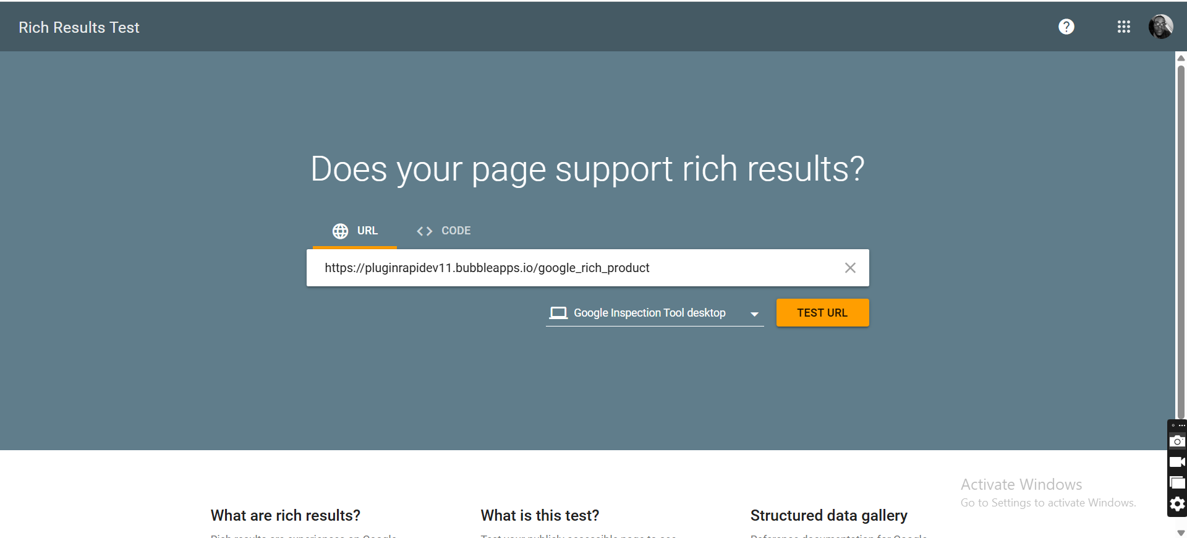
Task: Open the capture widget settings gear
Action: [x=1177, y=504]
